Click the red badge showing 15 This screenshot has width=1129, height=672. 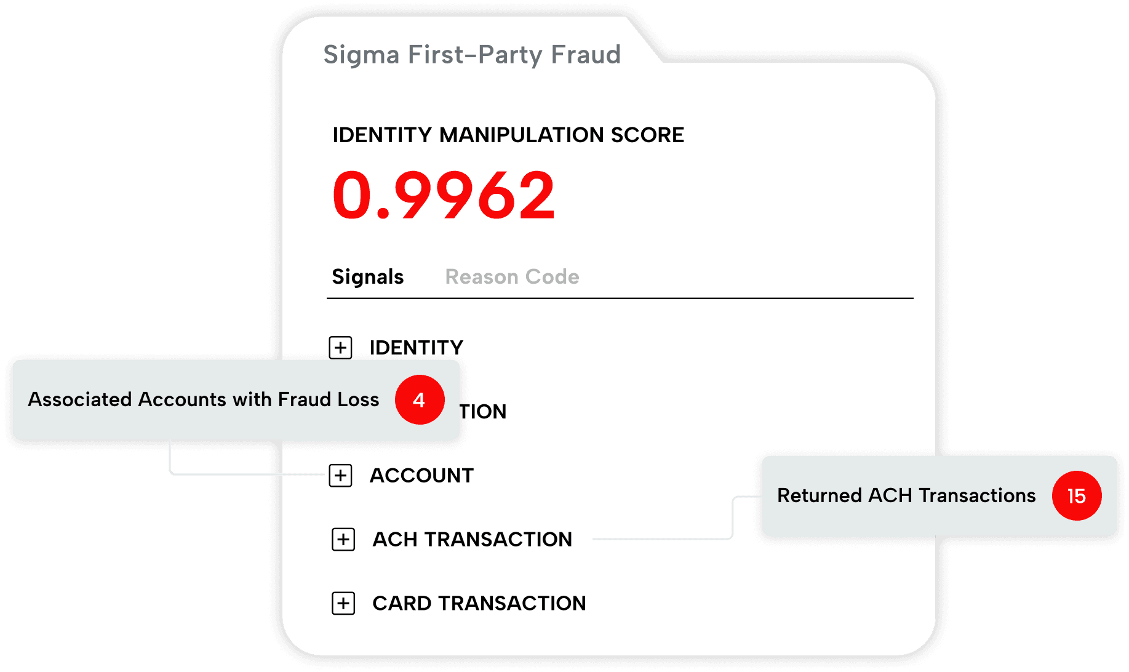(1077, 496)
